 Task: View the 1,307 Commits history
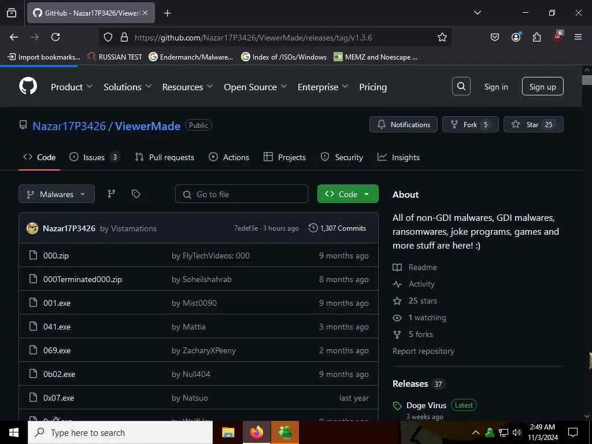click(337, 228)
